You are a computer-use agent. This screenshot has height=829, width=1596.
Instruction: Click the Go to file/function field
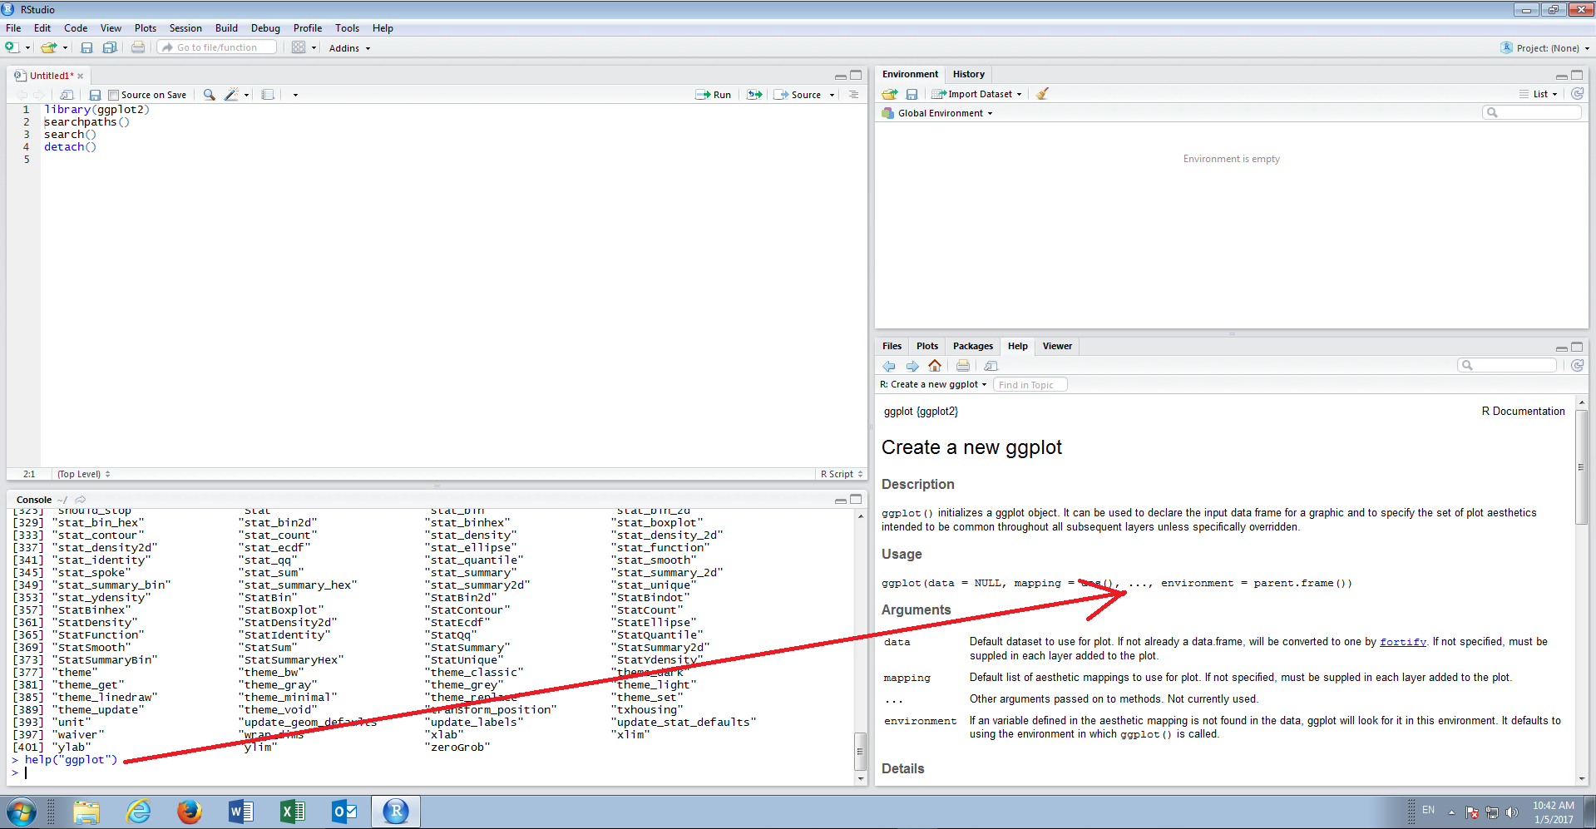pyautogui.click(x=218, y=47)
